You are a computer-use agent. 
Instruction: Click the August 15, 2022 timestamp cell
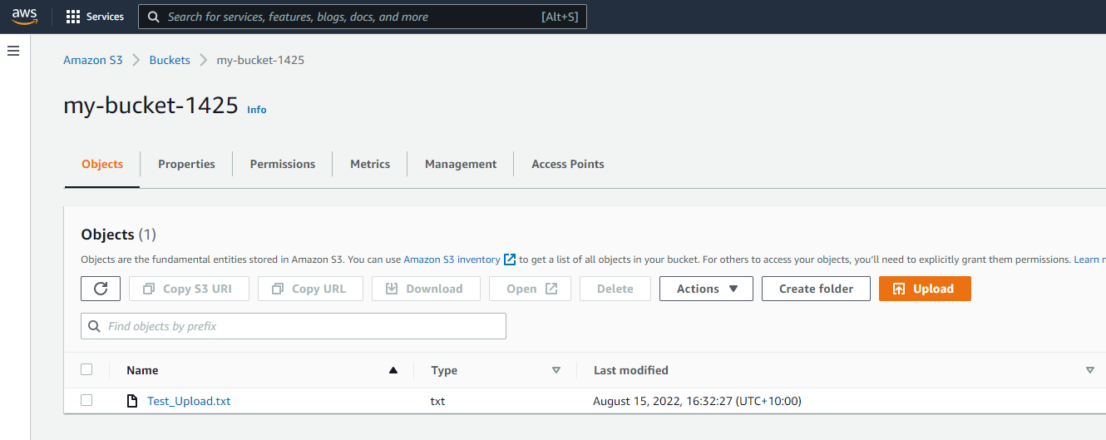coord(697,401)
